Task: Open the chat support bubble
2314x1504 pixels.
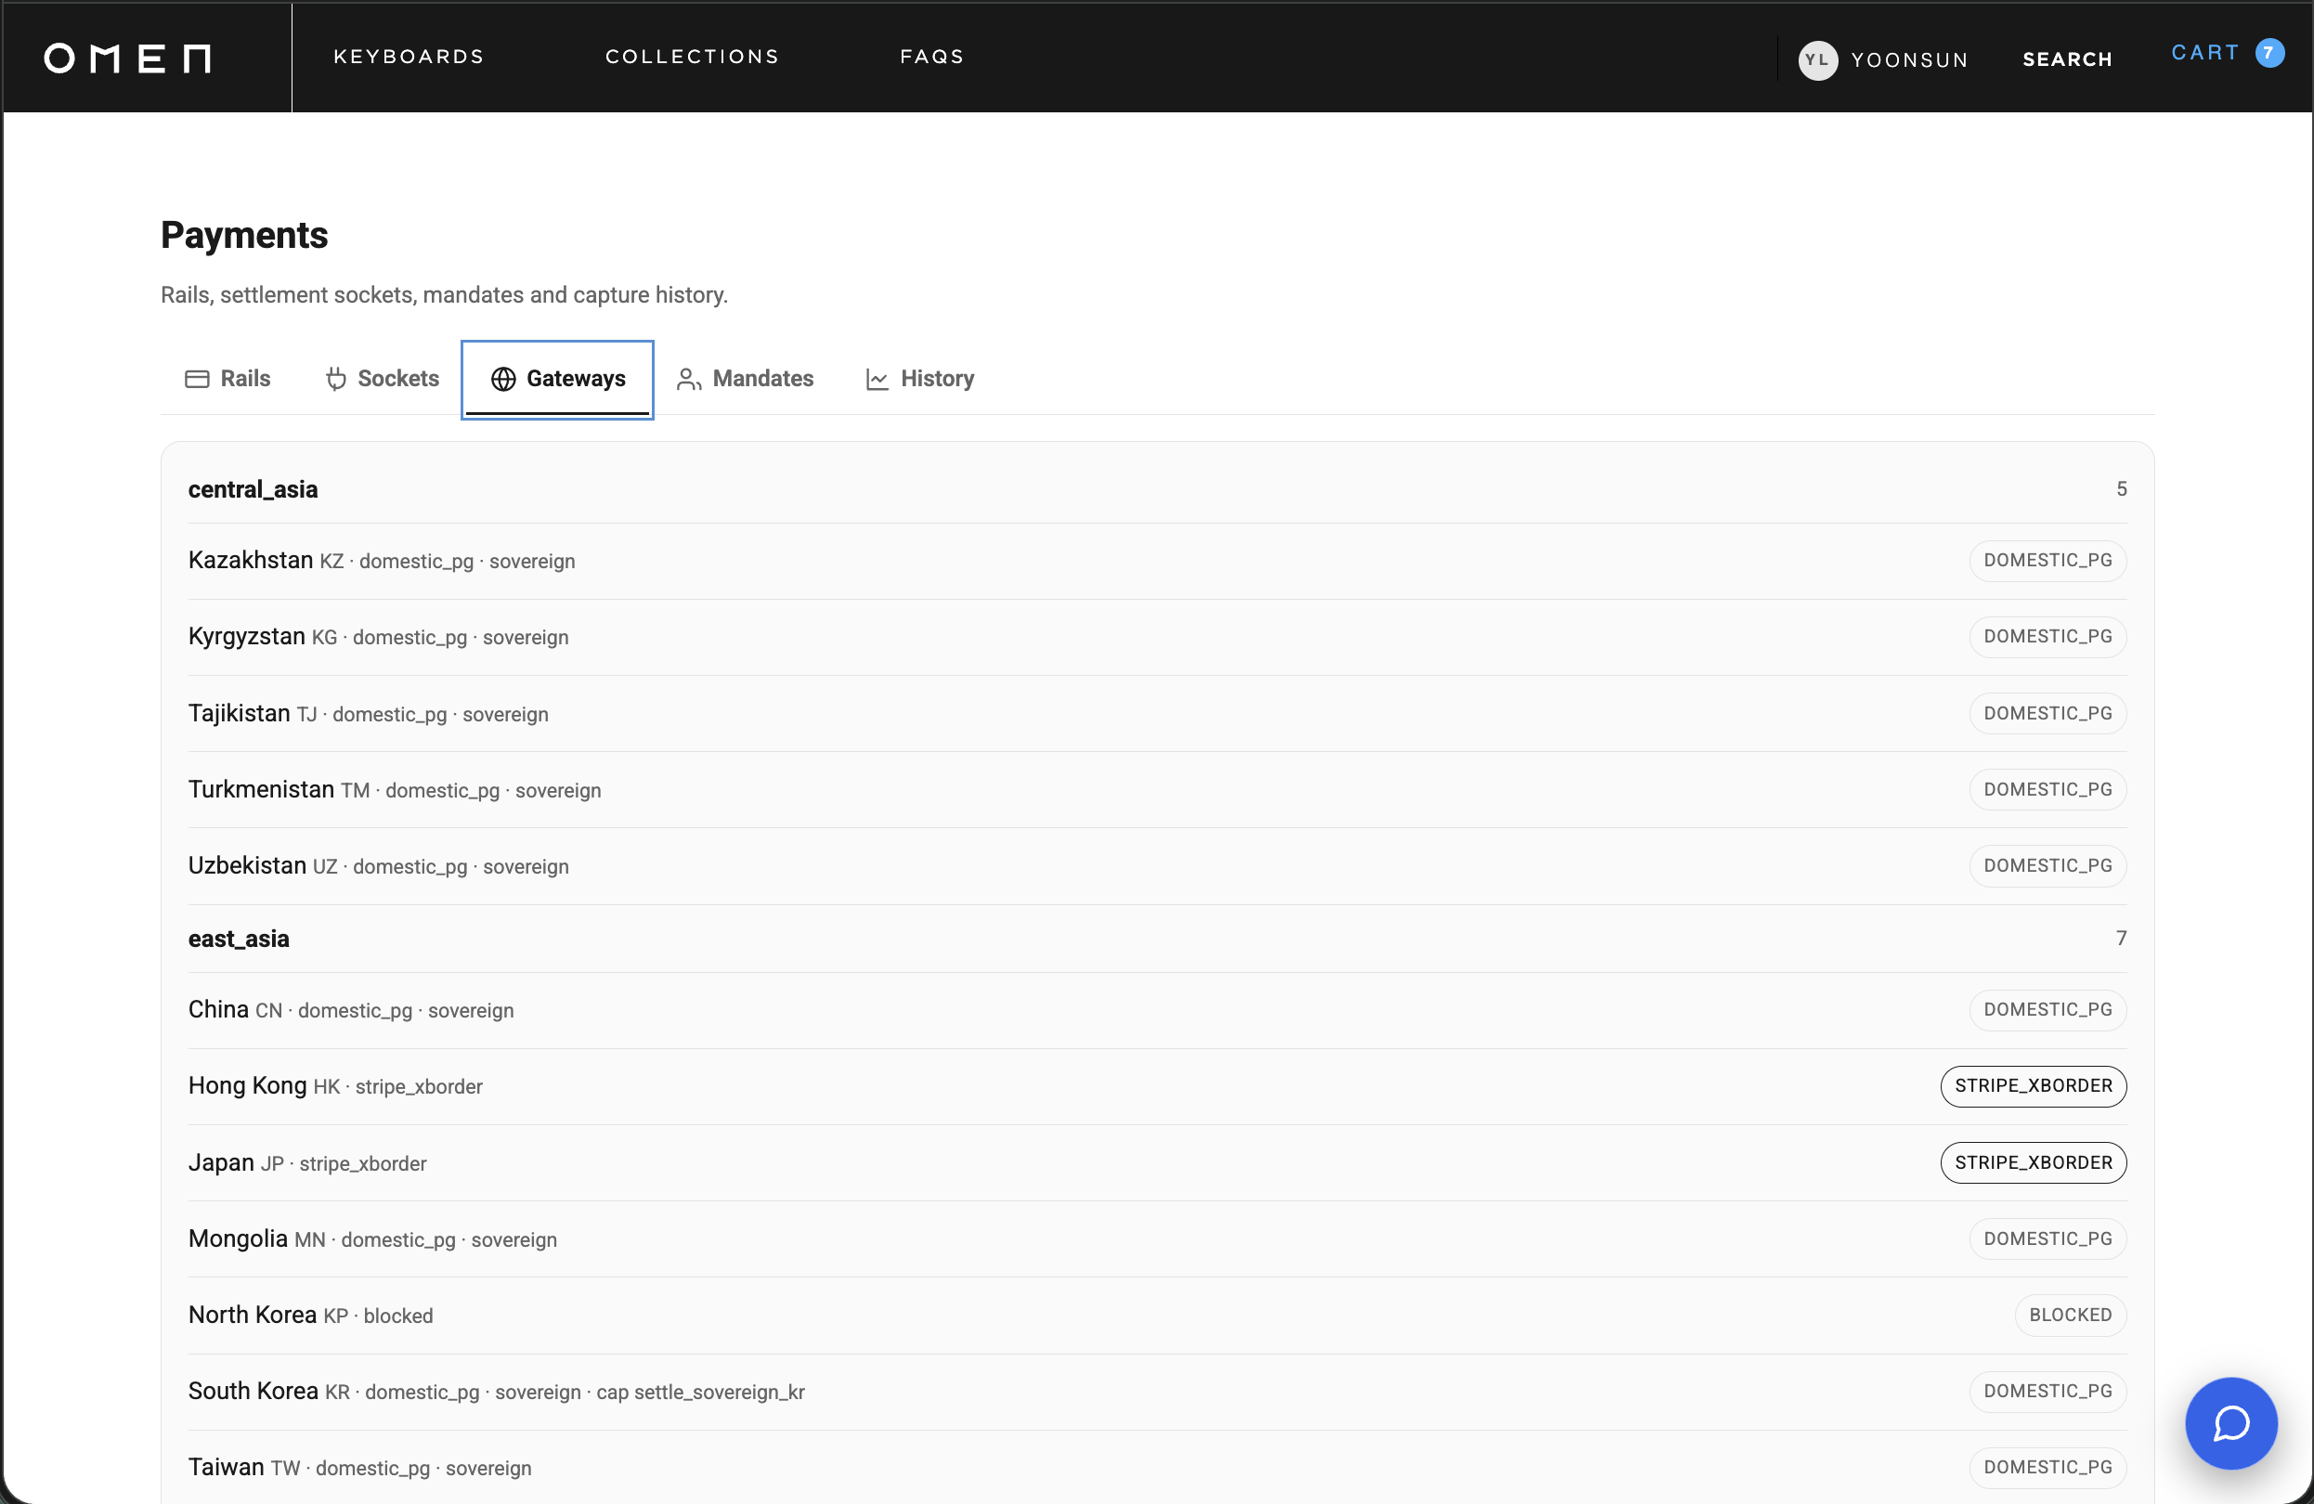Action: click(x=2230, y=1422)
